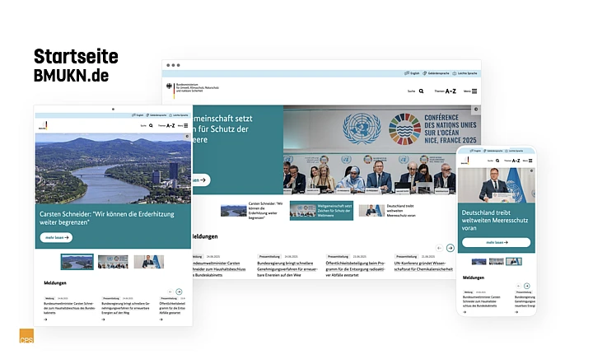Open Leichte Sprache in the tablet mockup
The height and width of the screenshot is (364, 593).
[179, 115]
